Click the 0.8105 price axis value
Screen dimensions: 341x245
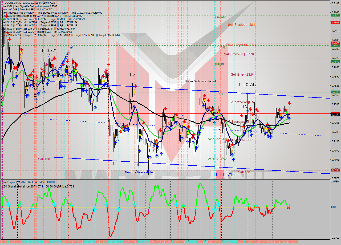coord(335,3)
